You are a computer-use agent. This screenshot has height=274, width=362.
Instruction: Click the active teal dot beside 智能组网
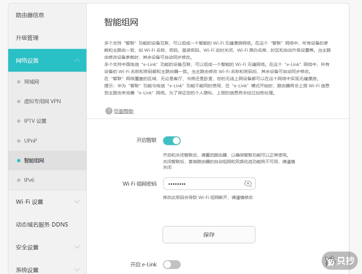[x=19, y=161]
